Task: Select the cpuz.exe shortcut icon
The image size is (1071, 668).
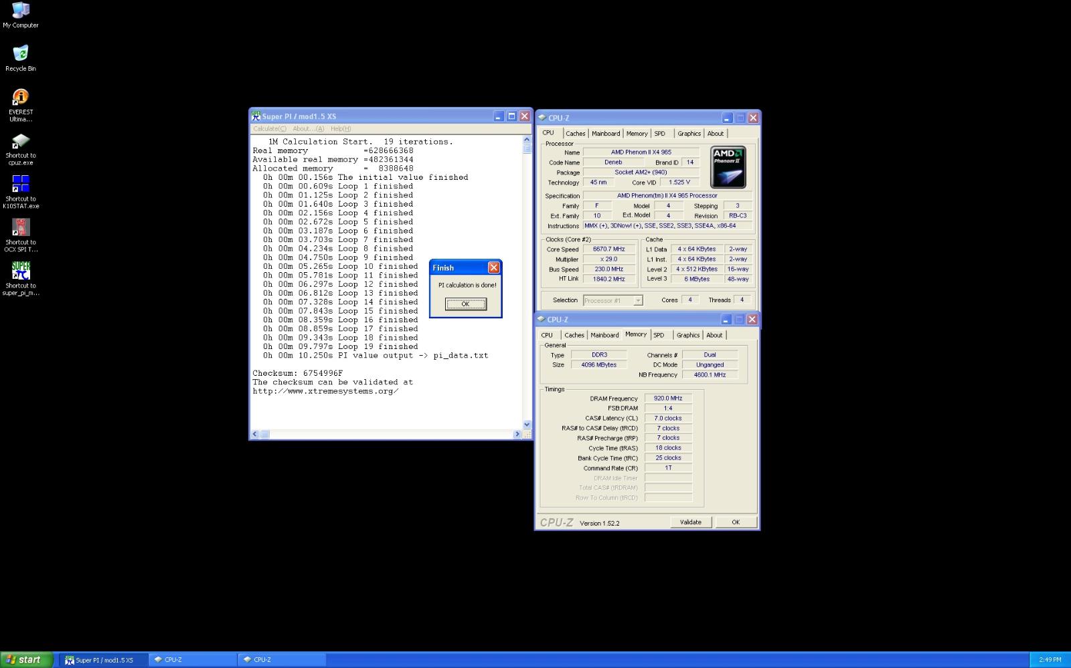Action: pos(21,141)
